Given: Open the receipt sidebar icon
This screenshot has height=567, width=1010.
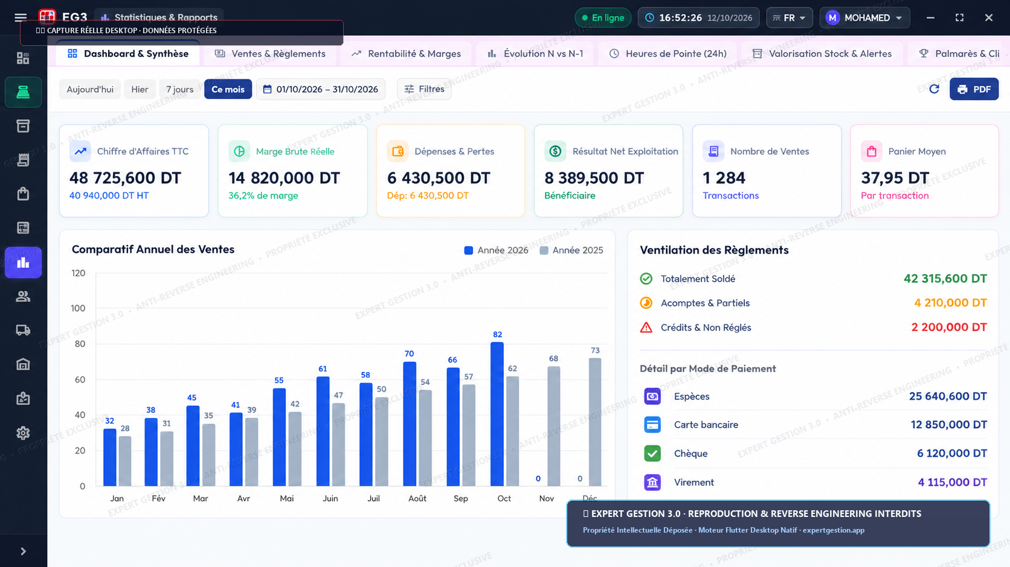Looking at the screenshot, I should tap(23, 160).
